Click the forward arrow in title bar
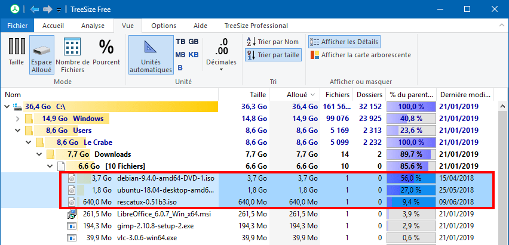This screenshot has height=245, width=509. click(48, 10)
